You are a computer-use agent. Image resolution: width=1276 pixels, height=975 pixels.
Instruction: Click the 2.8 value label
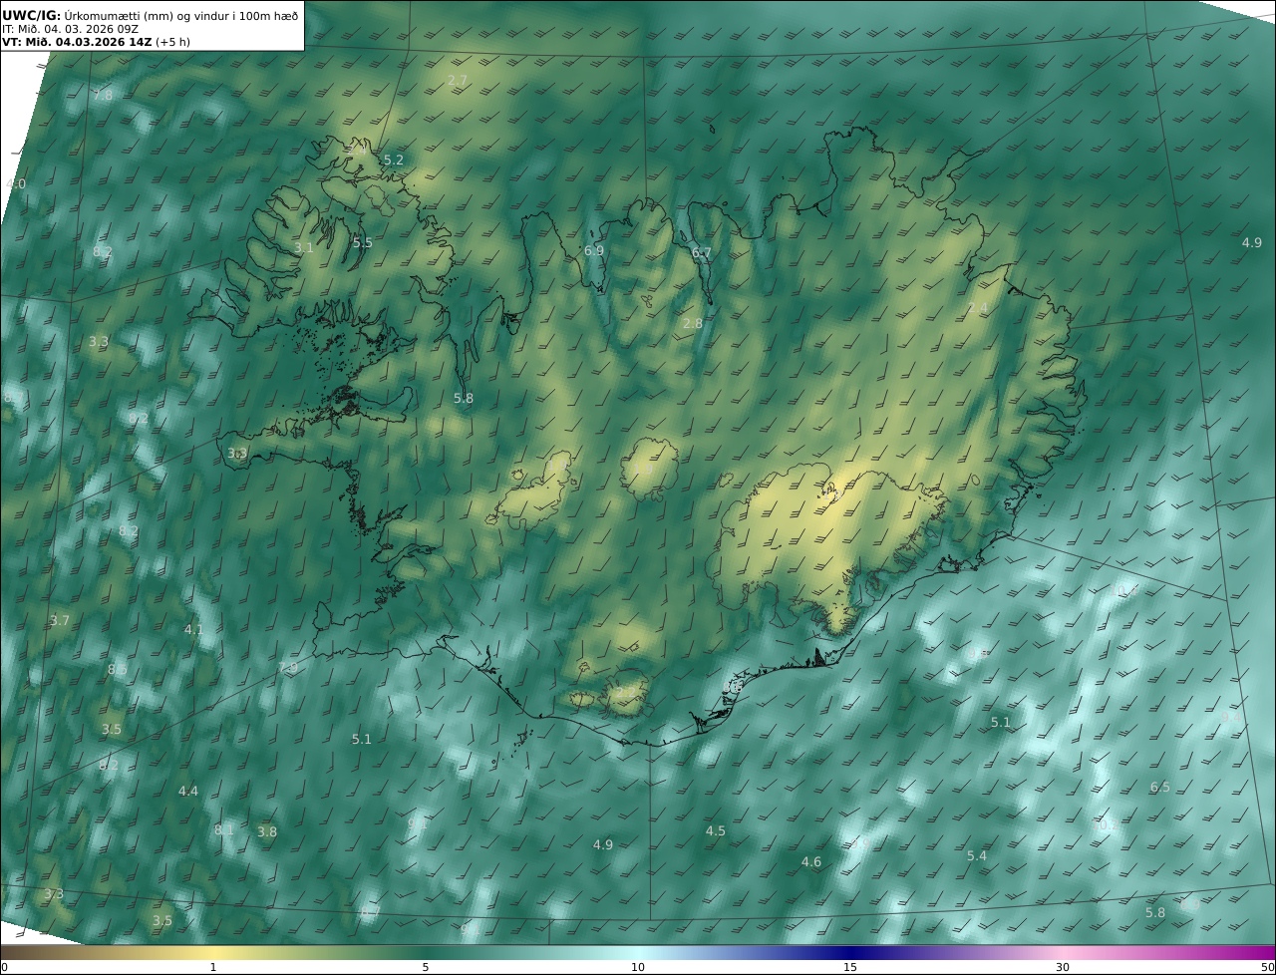[x=693, y=323]
